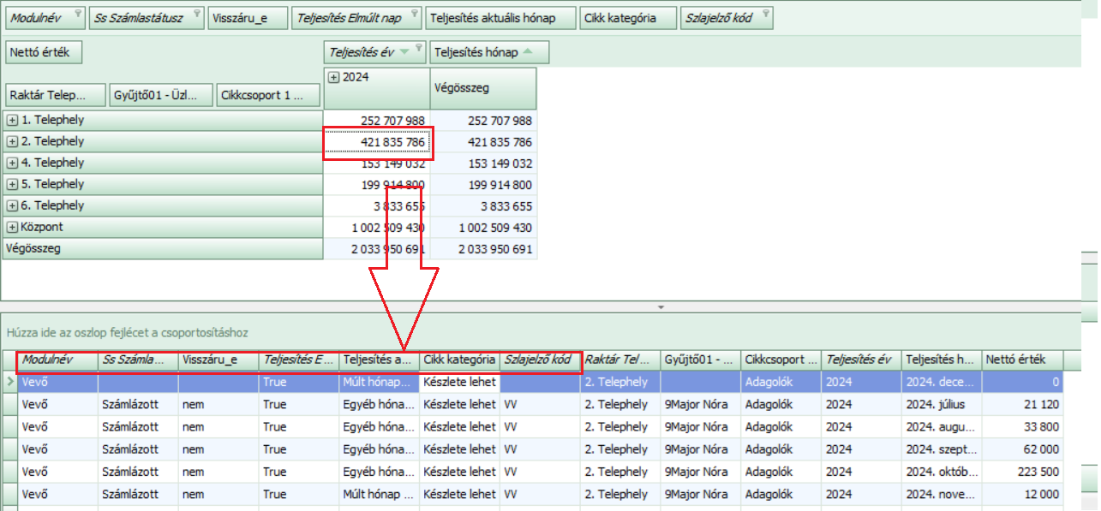Click the Raktár Telep... row field button
The height and width of the screenshot is (511, 1101).
56,95
